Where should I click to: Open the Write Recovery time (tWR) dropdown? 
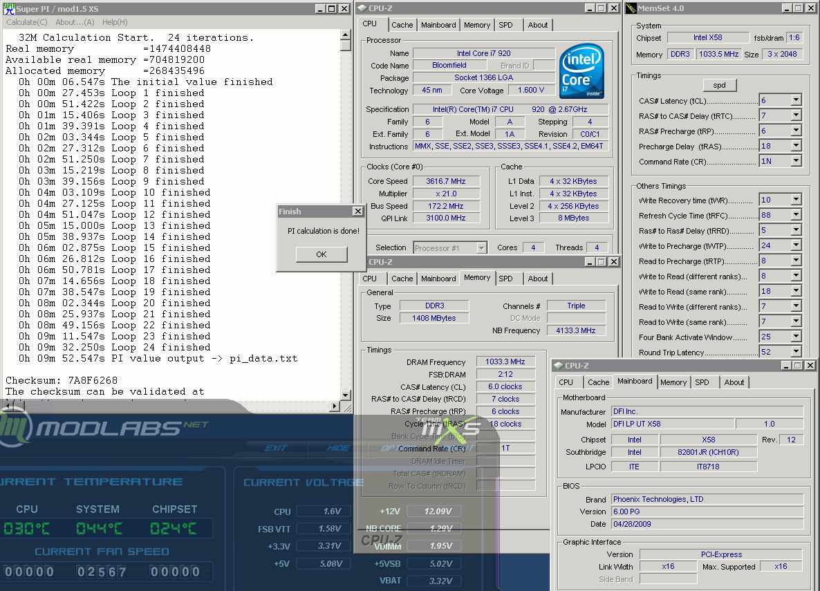click(796, 200)
